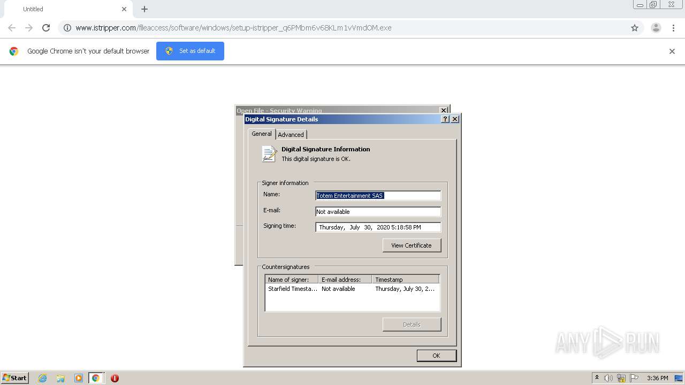Click the Timestamp cell Thursday, July 30
Viewport: 685px width, 385px height.
[405, 289]
